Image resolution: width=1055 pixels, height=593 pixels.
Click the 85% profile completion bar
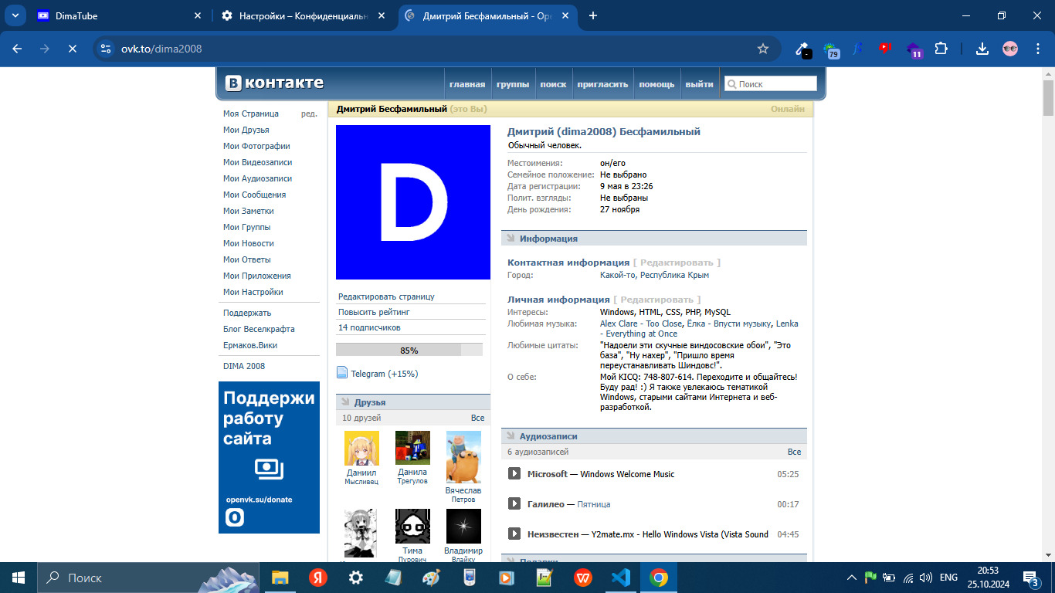[409, 350]
